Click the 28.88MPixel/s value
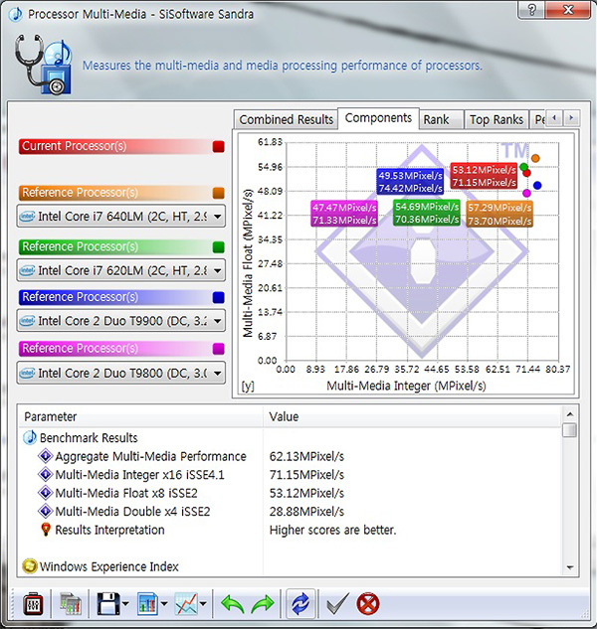597x629 pixels. point(306,512)
